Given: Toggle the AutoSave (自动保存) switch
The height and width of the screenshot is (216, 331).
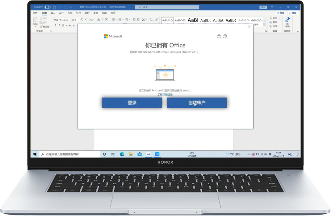Looking at the screenshot, I should (x=47, y=7).
